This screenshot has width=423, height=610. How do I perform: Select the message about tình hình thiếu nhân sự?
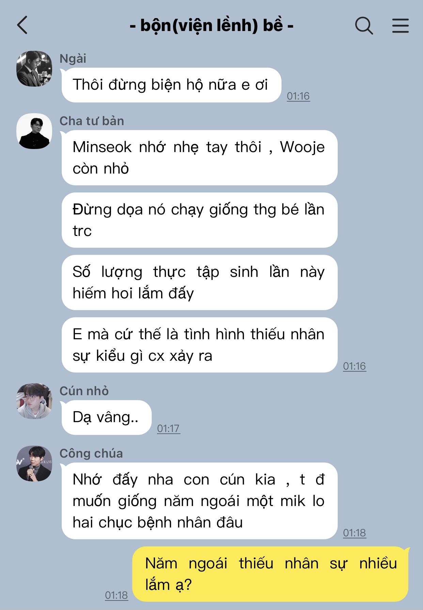pos(200,345)
